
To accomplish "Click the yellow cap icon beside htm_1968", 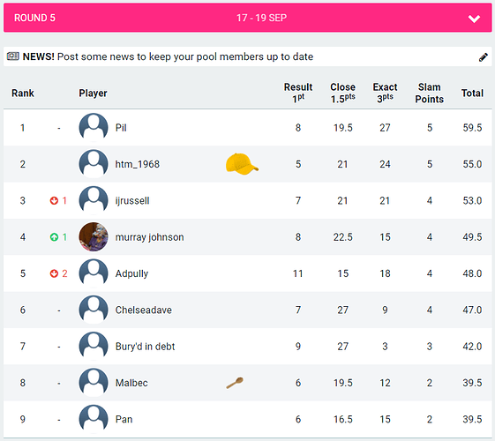I will click(242, 164).
